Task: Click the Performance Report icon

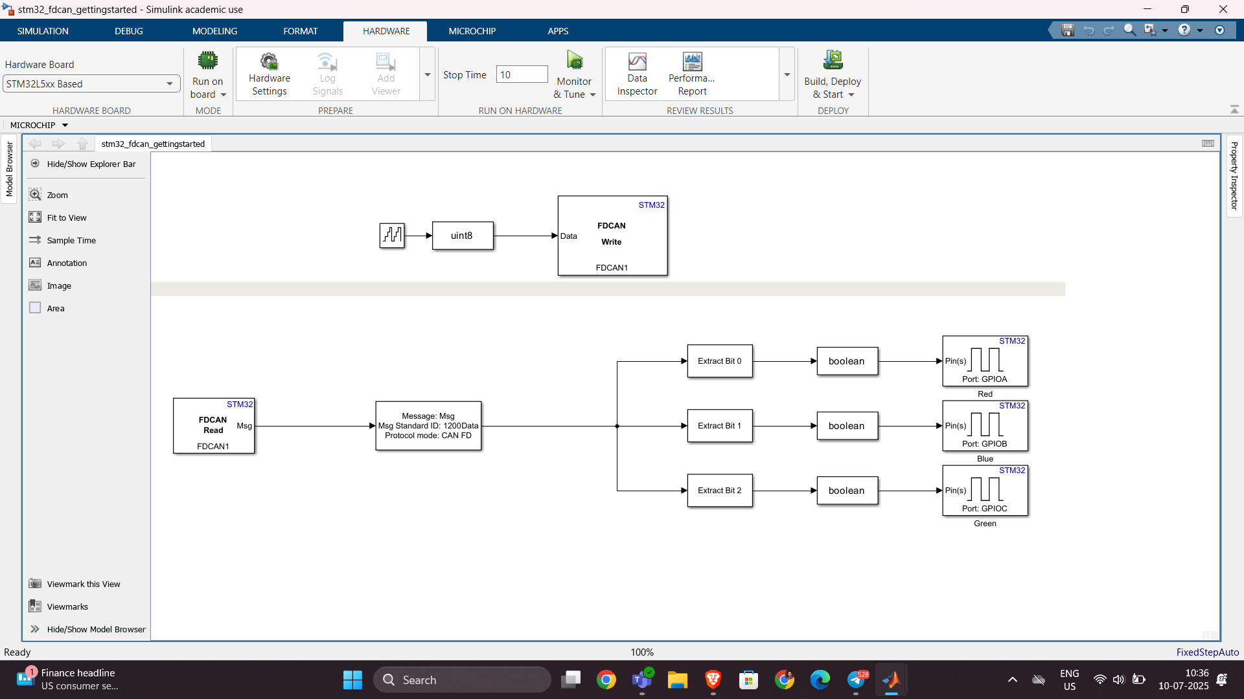Action: click(692, 62)
